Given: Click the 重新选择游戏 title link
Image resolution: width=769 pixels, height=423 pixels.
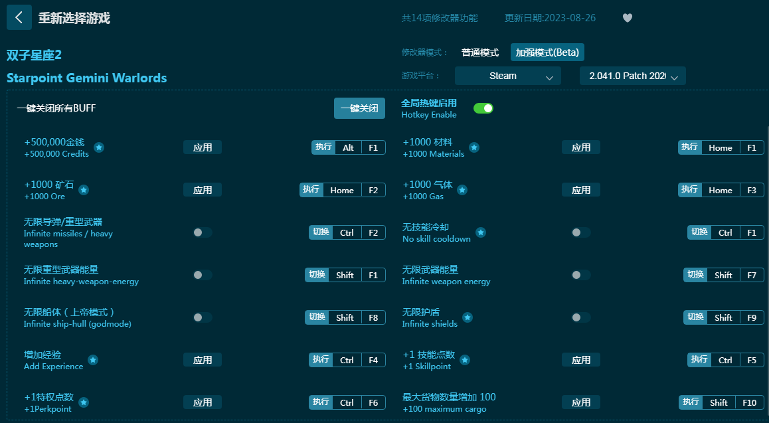Looking at the screenshot, I should (74, 18).
